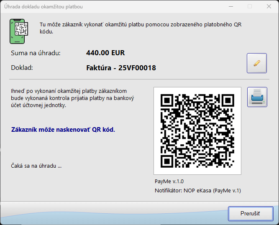Minimize the payment dialog window
The image size is (279, 225).
click(230, 6)
